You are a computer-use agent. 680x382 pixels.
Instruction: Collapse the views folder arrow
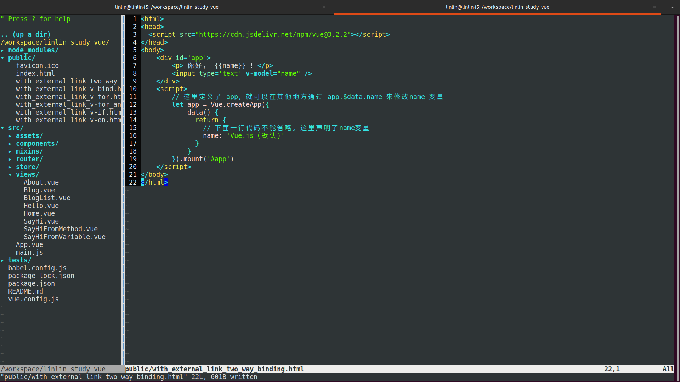pyautogui.click(x=10, y=175)
